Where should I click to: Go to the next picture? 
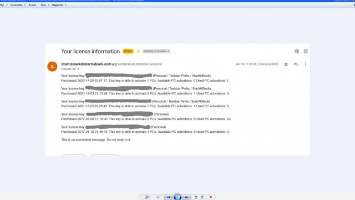187,197
